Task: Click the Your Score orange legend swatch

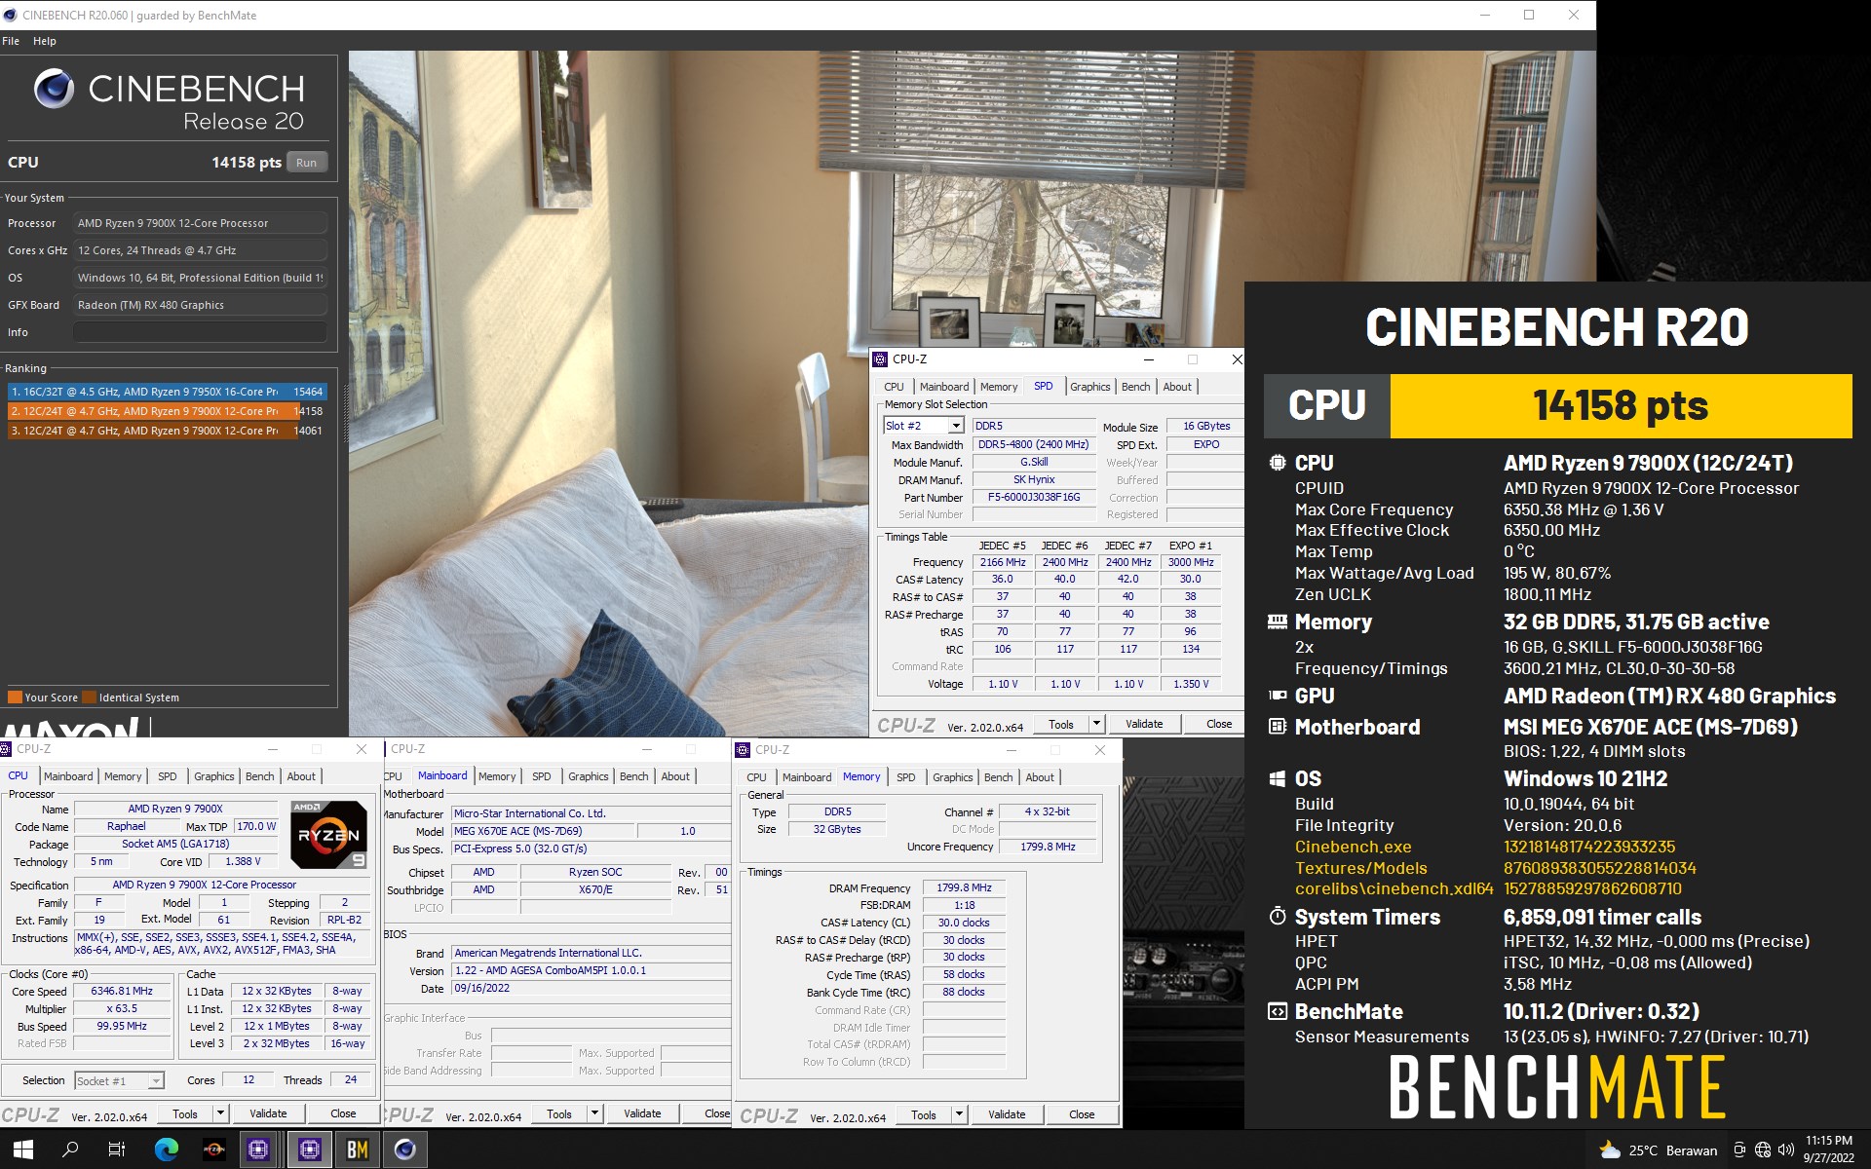Action: [15, 698]
